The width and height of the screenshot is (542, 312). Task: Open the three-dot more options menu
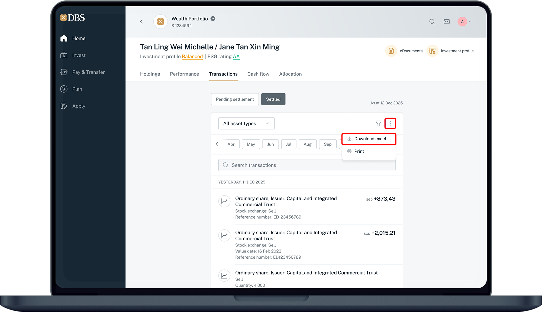[x=390, y=123]
